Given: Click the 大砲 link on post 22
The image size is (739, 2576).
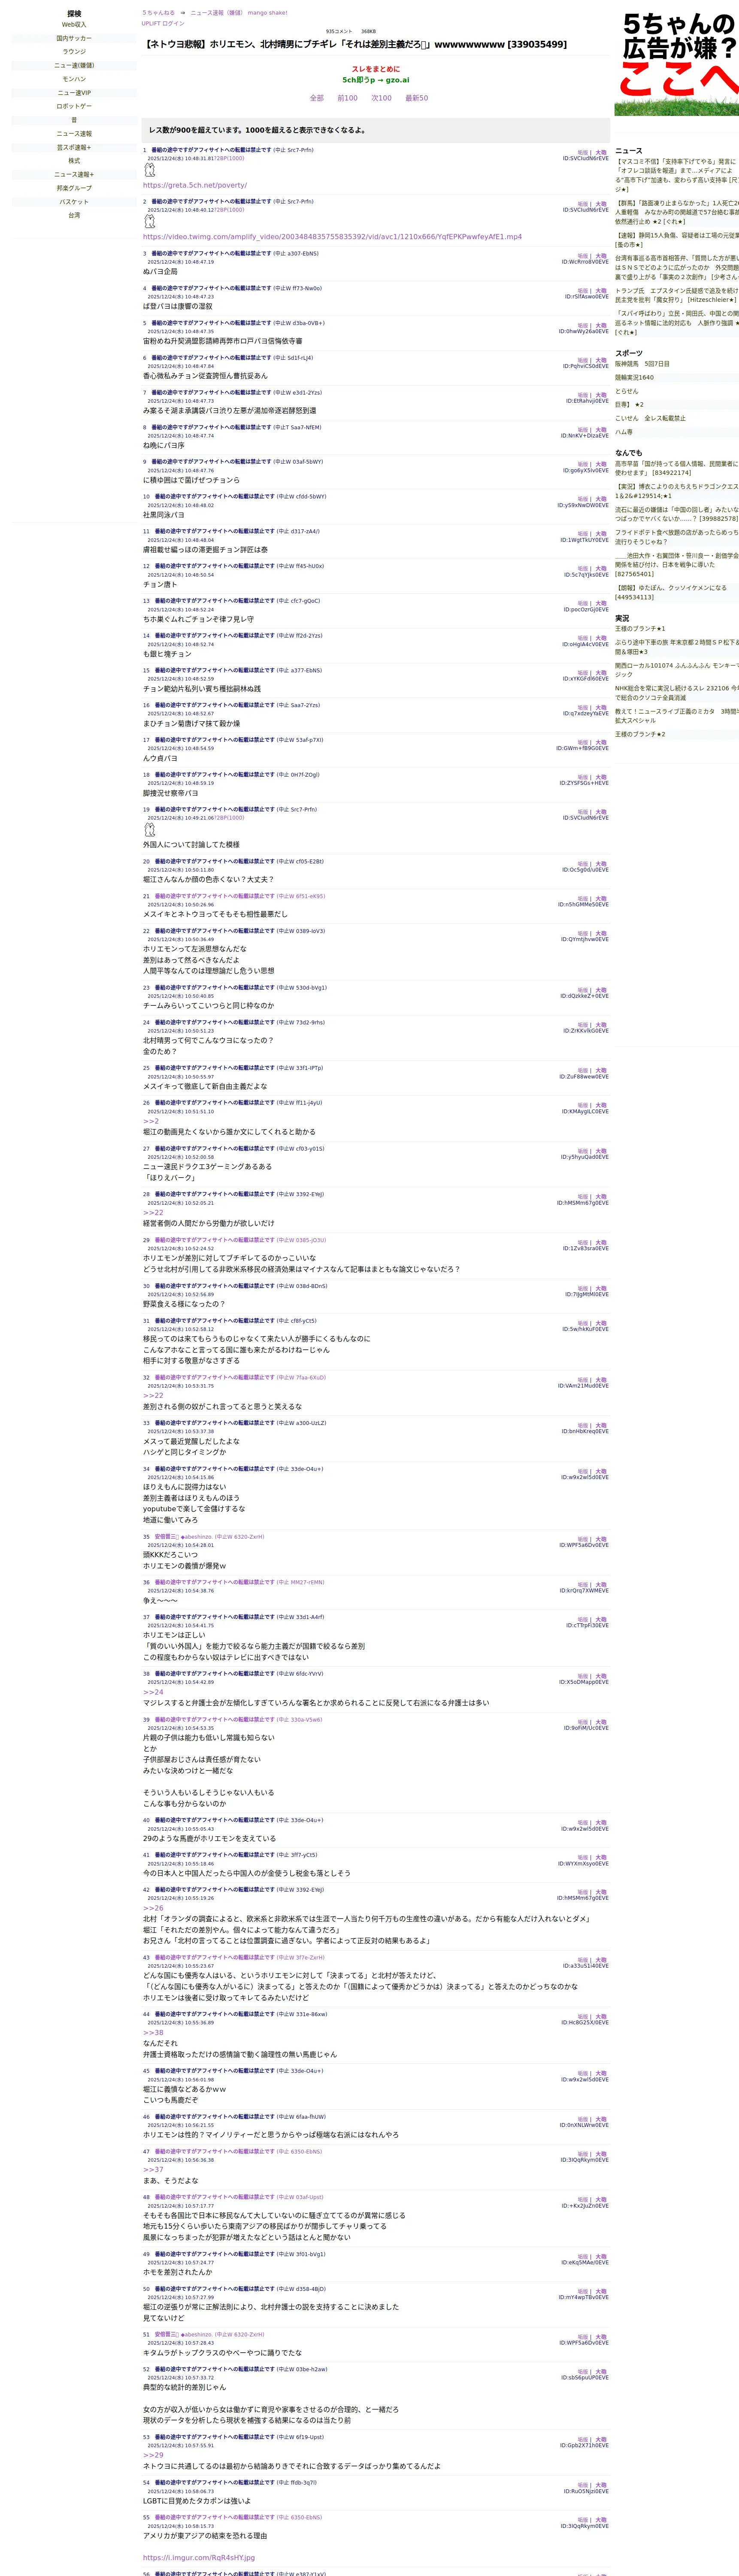Looking at the screenshot, I should coord(601,933).
